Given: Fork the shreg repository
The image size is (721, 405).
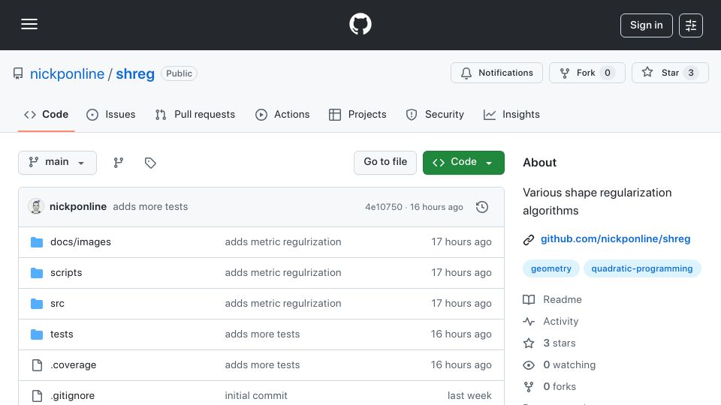Looking at the screenshot, I should coord(587,73).
